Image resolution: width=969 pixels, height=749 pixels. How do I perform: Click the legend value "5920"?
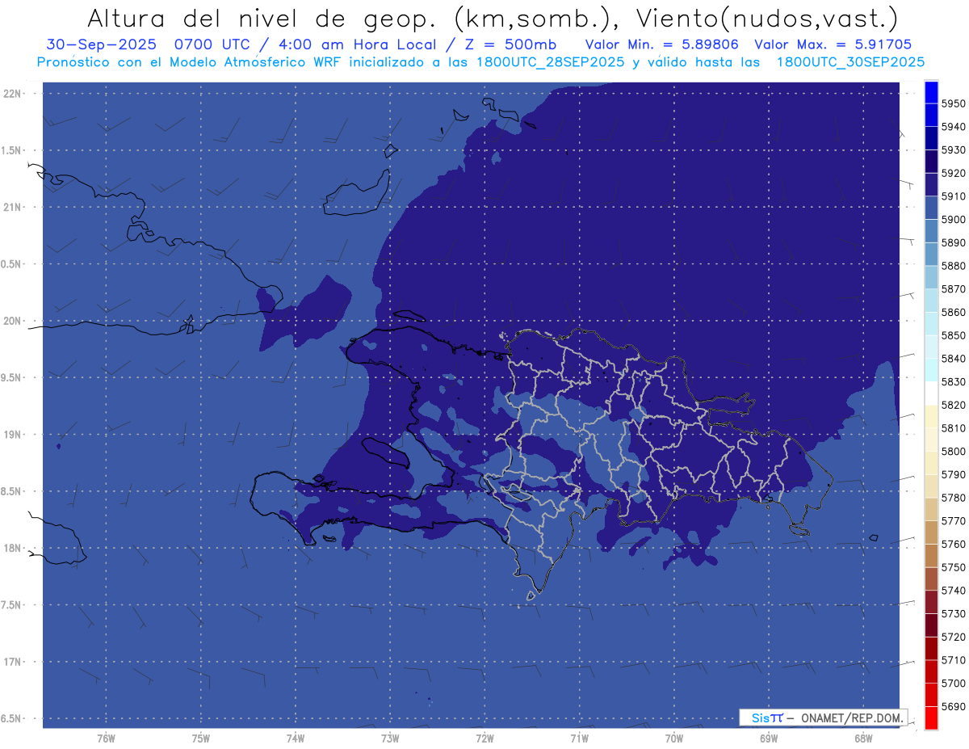pyautogui.click(x=953, y=173)
